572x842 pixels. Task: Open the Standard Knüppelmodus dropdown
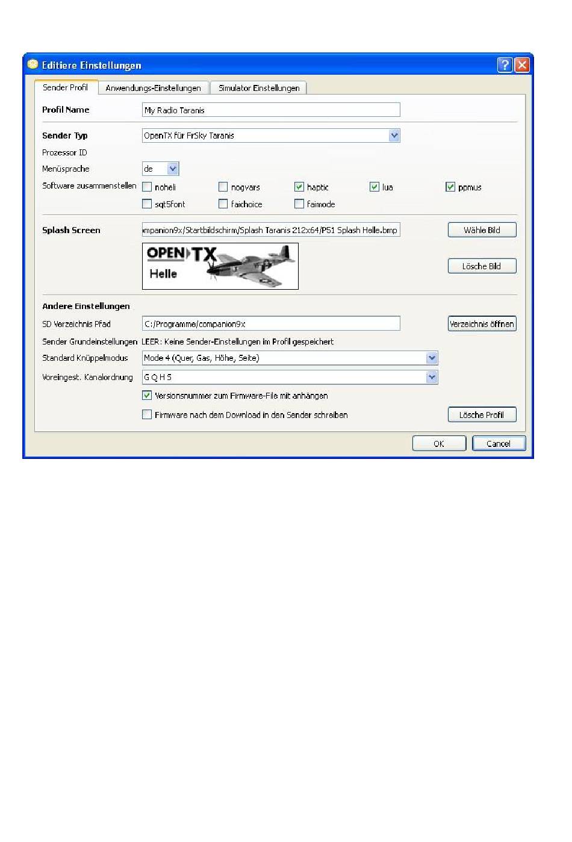pyautogui.click(x=290, y=358)
